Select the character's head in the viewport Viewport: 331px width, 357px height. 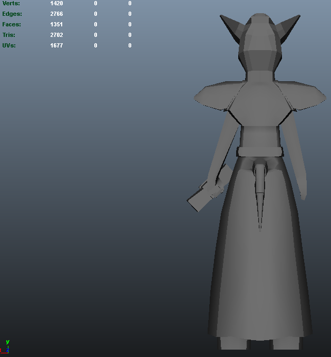[x=260, y=42]
